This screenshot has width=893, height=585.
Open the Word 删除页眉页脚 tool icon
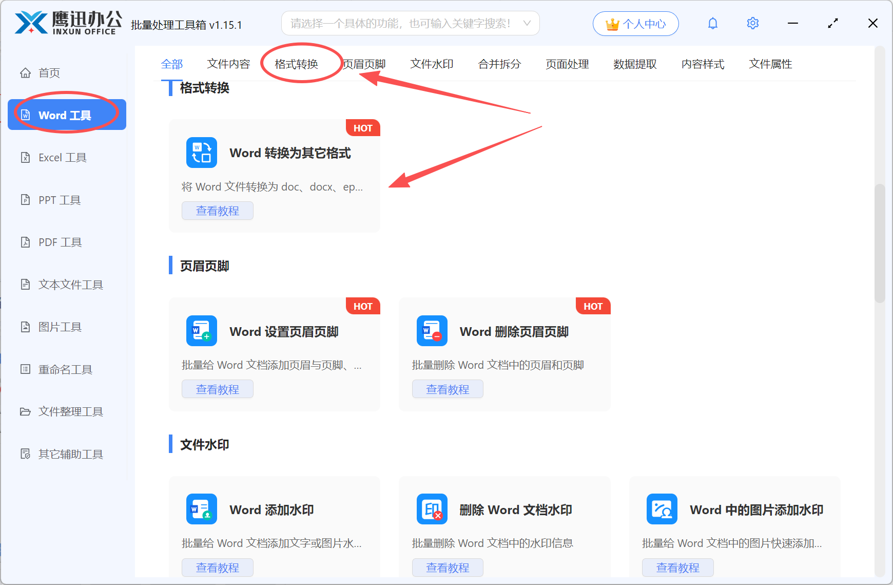[x=432, y=331]
